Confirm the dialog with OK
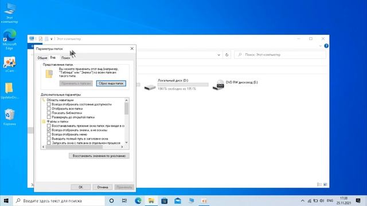The width and height of the screenshot is (367, 206). tap(80, 187)
